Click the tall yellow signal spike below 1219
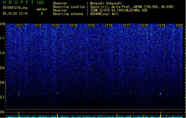 coord(161,114)
